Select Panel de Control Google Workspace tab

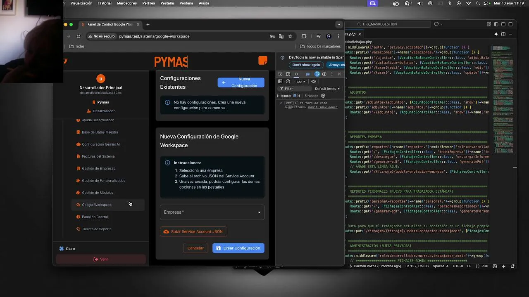click(110, 24)
